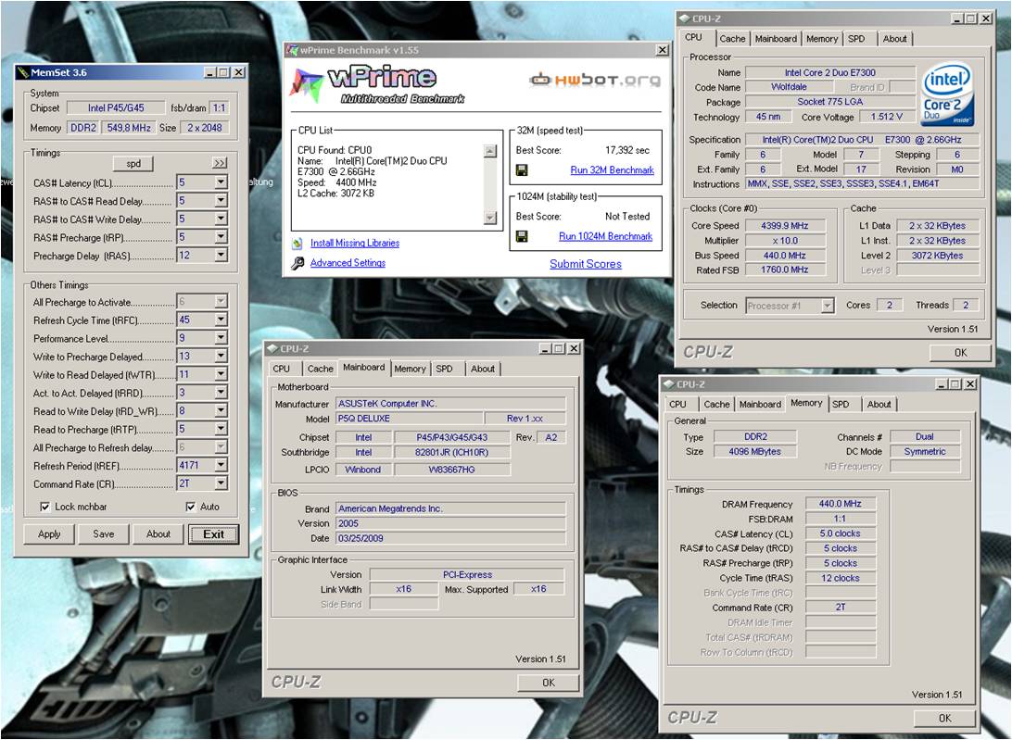Open the RAS# to CAS# Read Delay dropdown

(221, 201)
